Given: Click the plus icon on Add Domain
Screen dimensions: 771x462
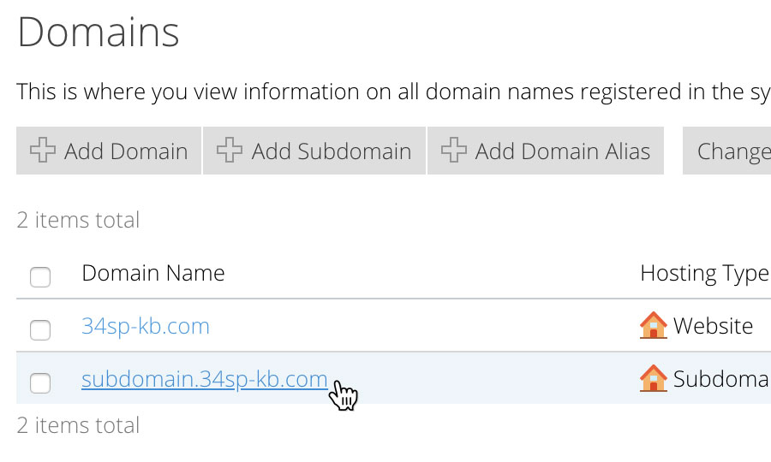Looking at the screenshot, I should click(x=43, y=150).
